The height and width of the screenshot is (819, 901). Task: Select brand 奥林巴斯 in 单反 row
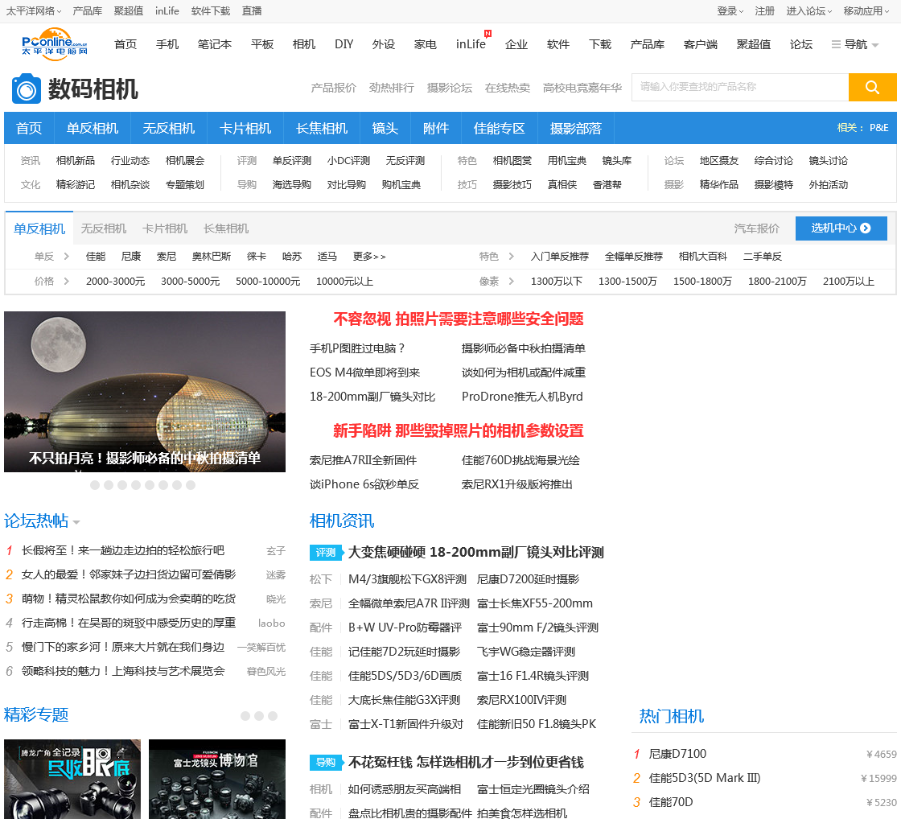coord(212,257)
